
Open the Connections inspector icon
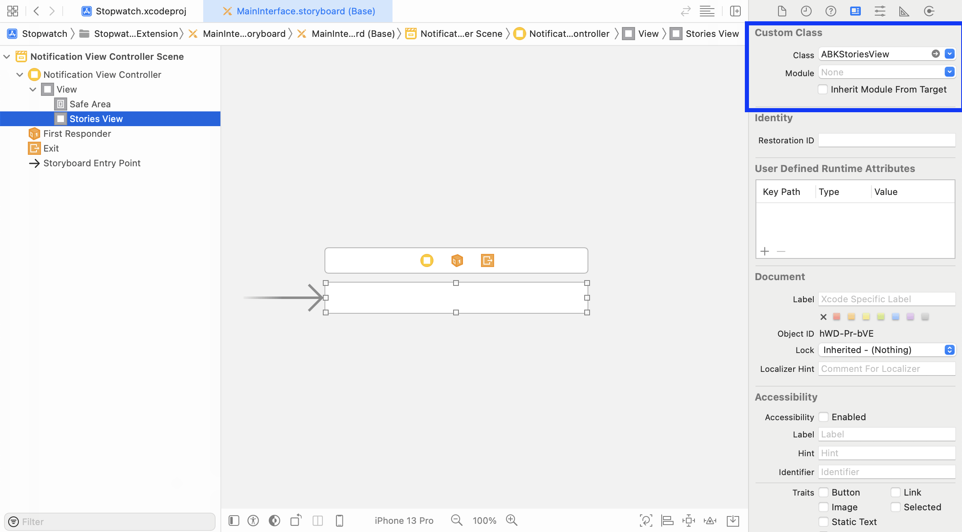click(x=929, y=11)
